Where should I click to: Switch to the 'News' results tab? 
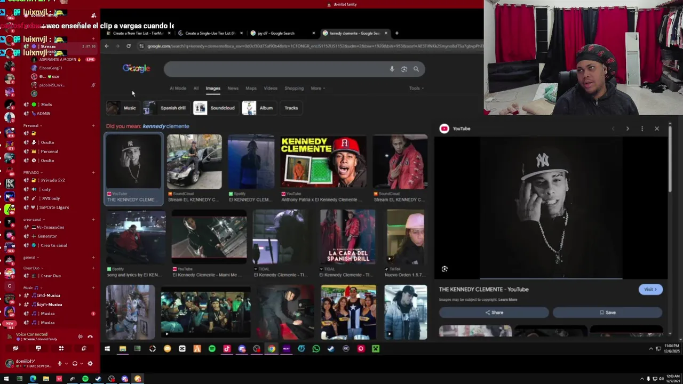tap(233, 88)
